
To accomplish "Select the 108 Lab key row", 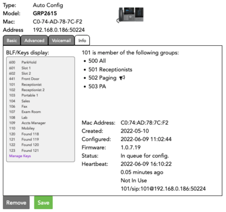I will click(18, 117).
